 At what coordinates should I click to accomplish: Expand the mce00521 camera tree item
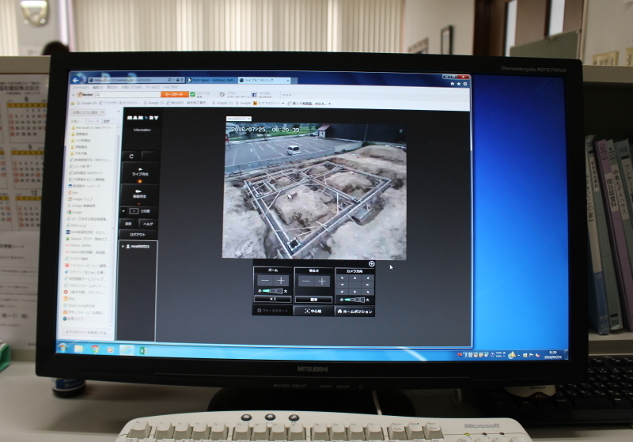tap(123, 247)
